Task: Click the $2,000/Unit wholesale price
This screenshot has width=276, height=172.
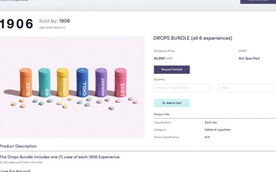Action: [x=163, y=58]
